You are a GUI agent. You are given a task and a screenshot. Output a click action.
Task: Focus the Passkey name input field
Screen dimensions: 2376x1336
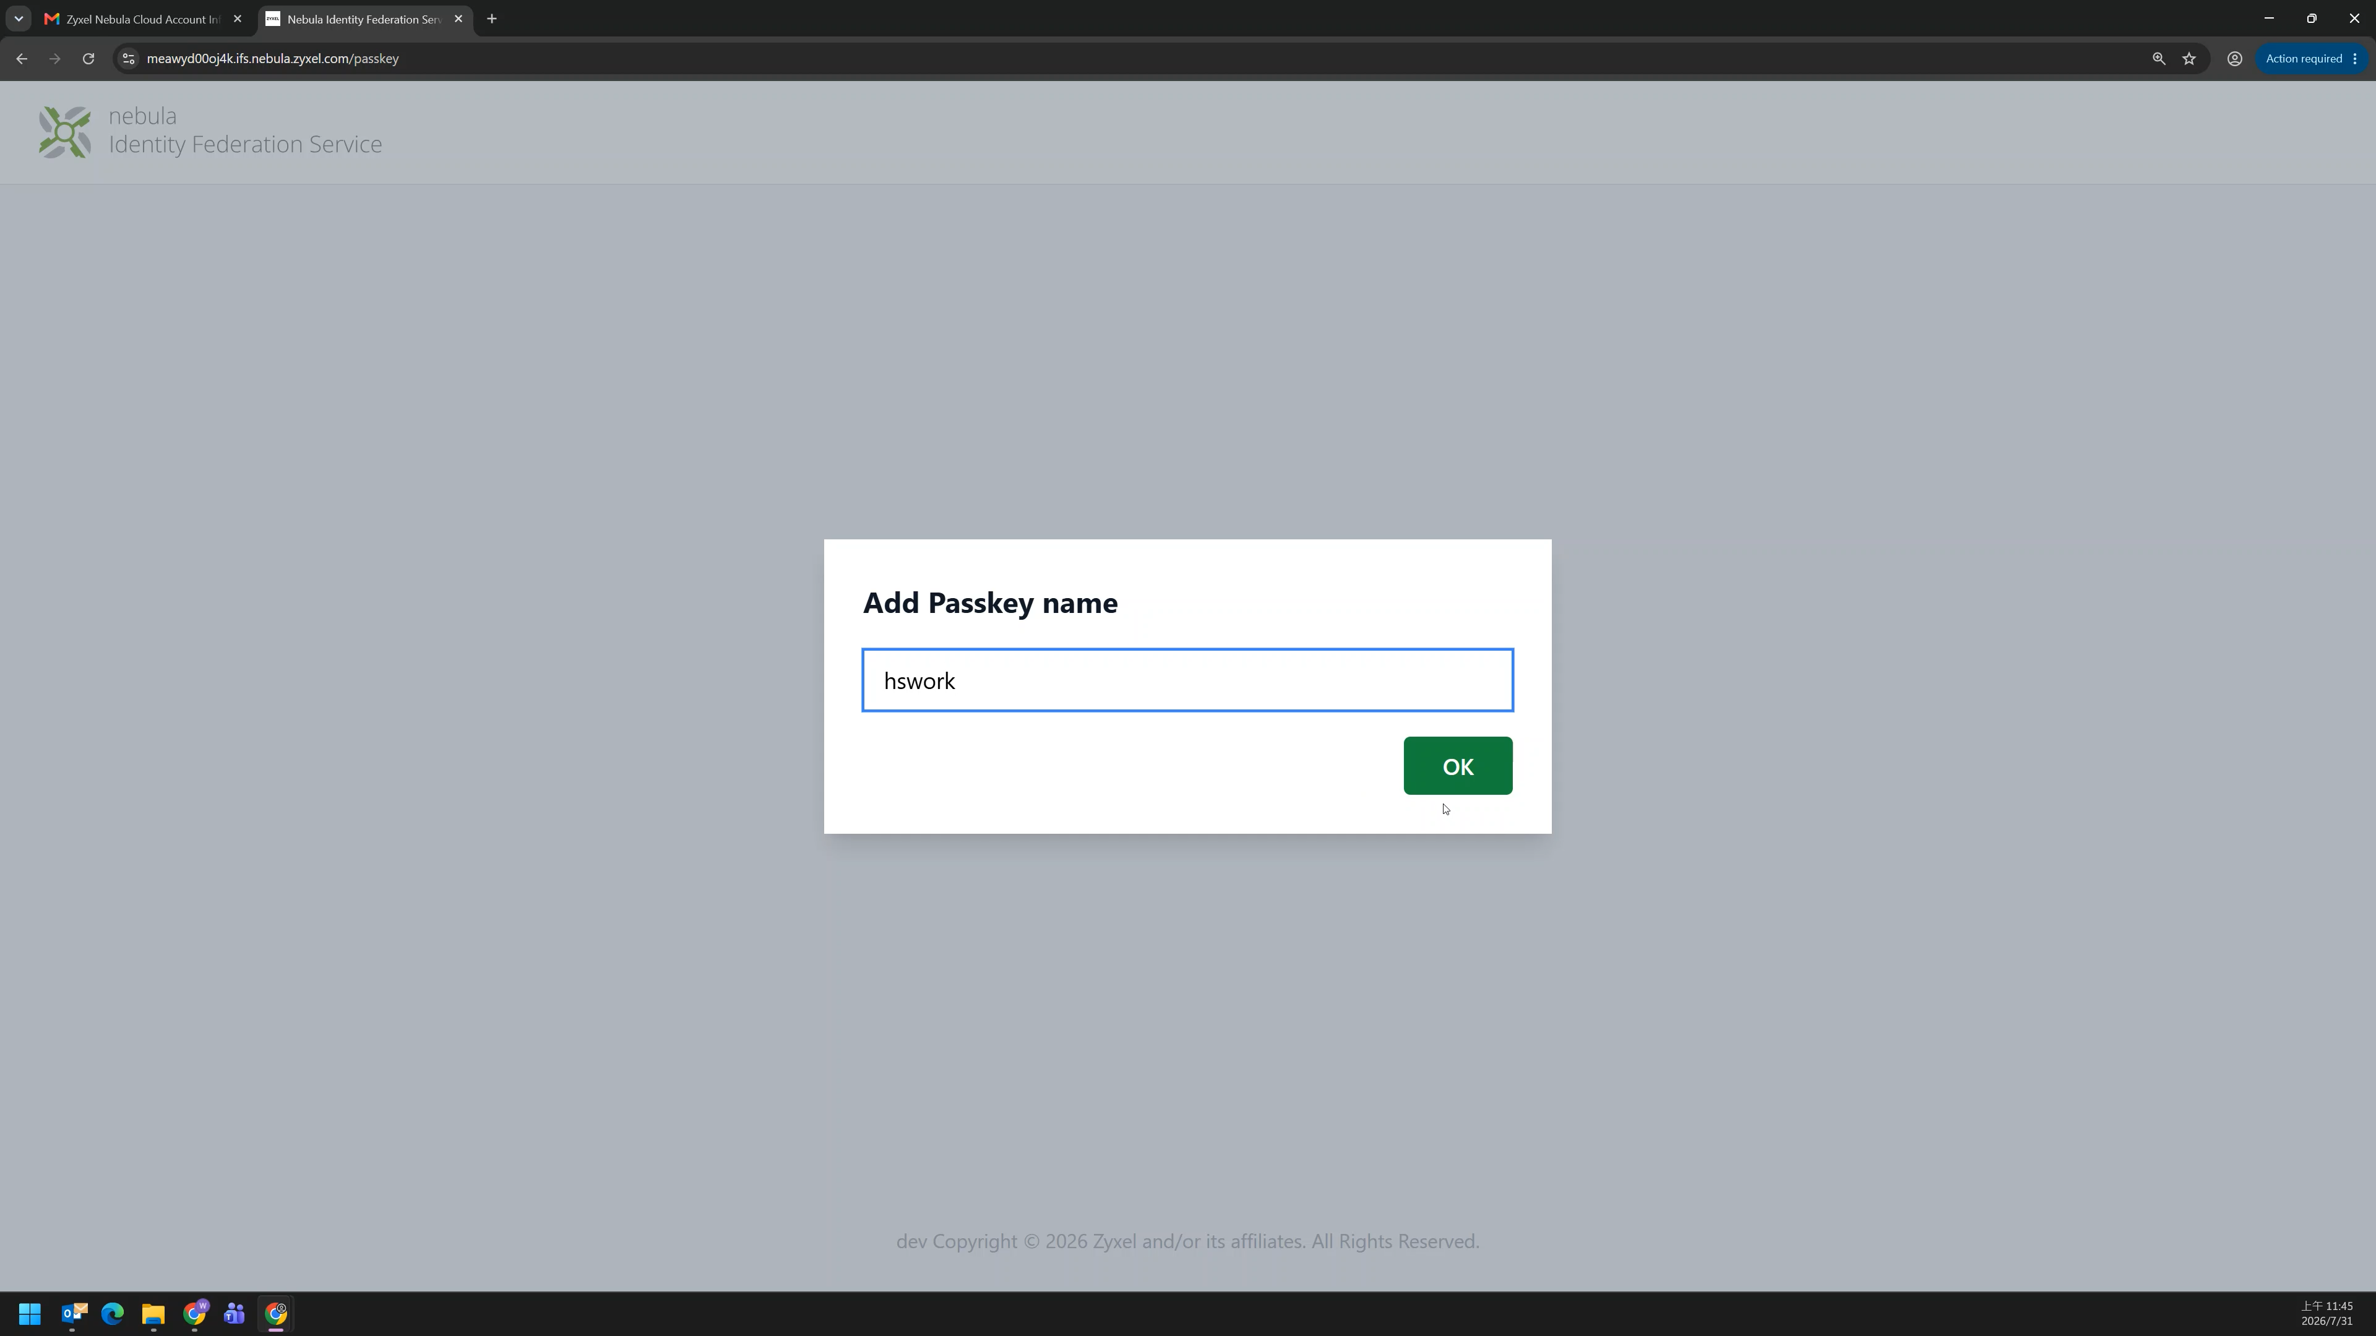click(1187, 680)
